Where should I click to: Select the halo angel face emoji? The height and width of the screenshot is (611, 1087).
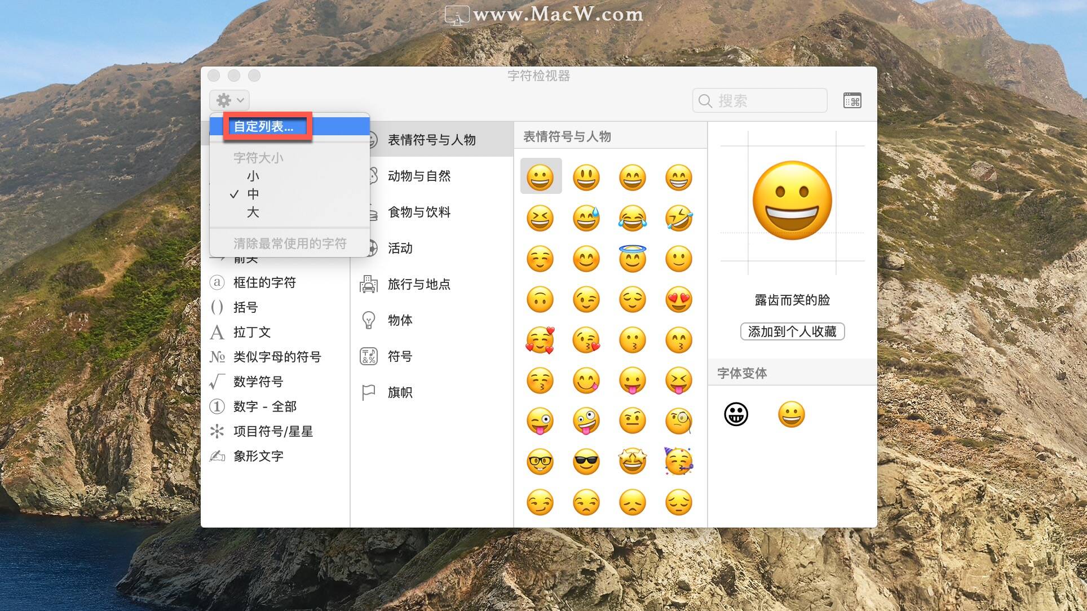[632, 259]
